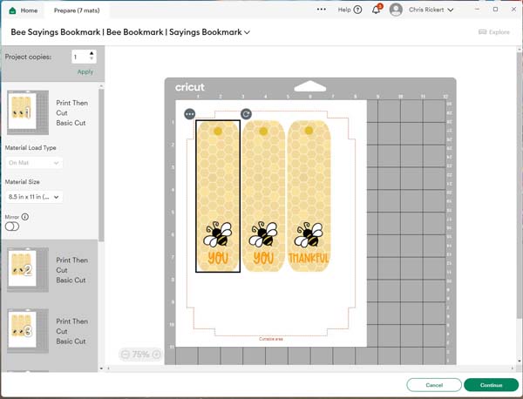This screenshot has height=399, width=523.
Task: Expand the project title dropdown chevron
Action: (x=248, y=32)
